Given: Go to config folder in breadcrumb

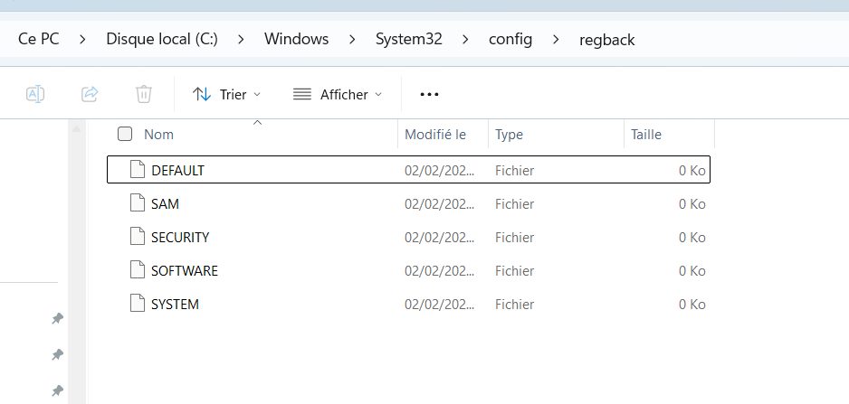Looking at the screenshot, I should (510, 40).
